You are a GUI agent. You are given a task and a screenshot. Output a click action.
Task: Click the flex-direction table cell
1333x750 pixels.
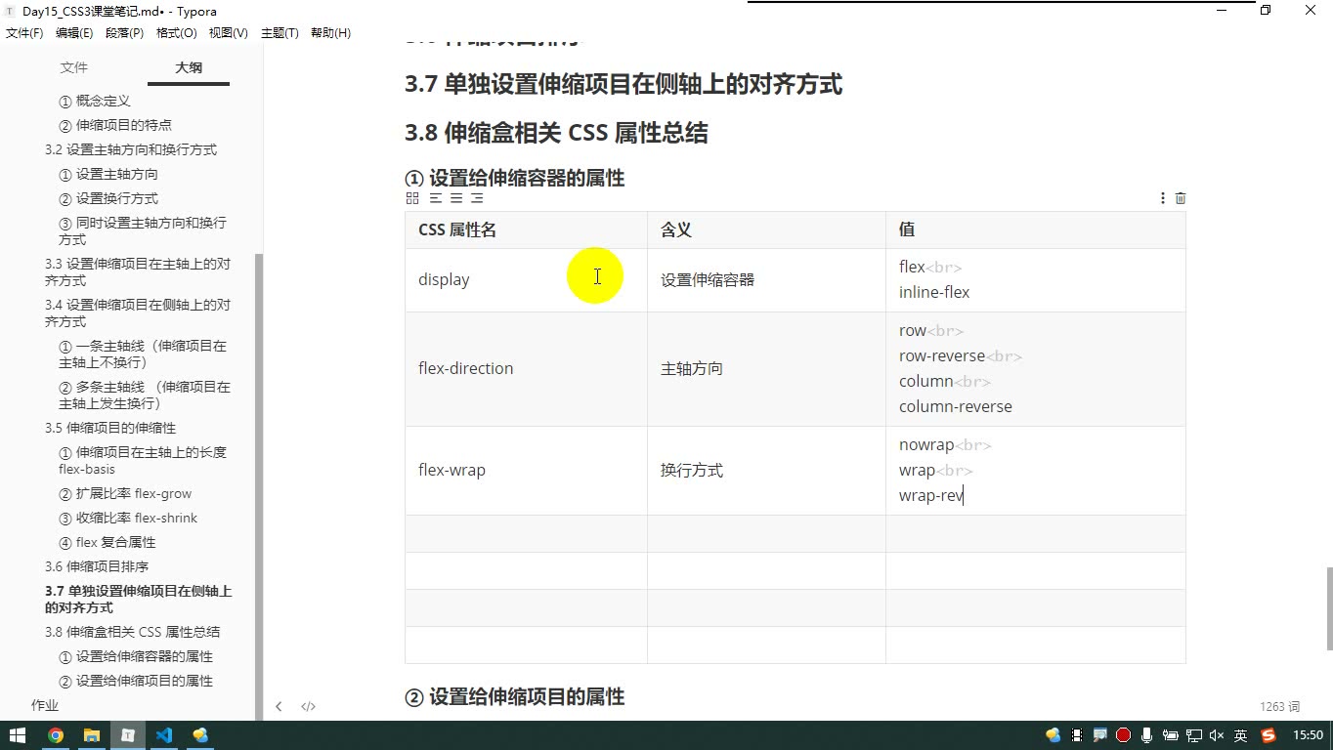click(x=526, y=369)
